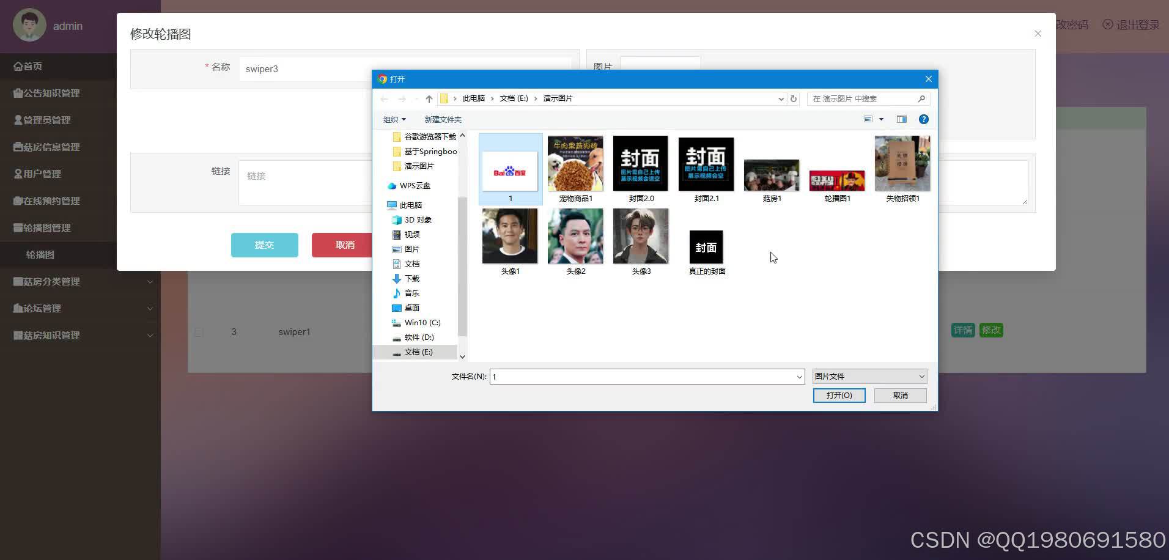Open 谷歌游览器下载 folder in tree
Screen dimensions: 1169x560
pos(424,137)
